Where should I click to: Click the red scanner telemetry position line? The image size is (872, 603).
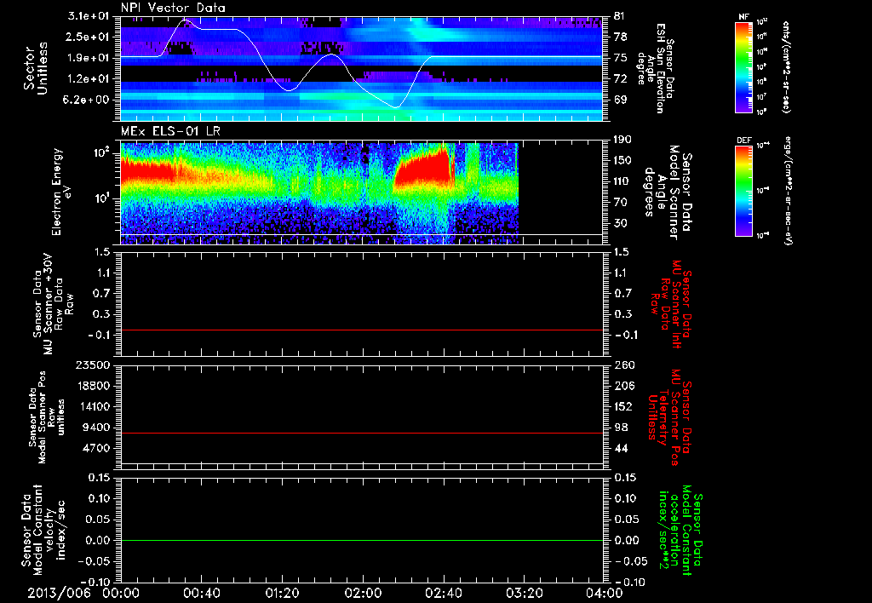point(361,433)
